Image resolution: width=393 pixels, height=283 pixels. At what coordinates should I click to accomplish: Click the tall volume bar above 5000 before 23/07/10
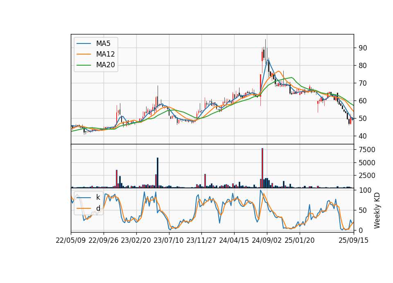[x=158, y=173]
